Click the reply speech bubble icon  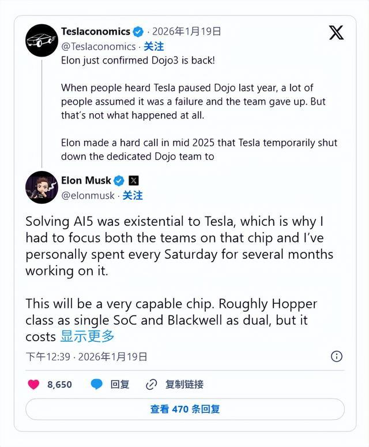pyautogui.click(x=97, y=384)
